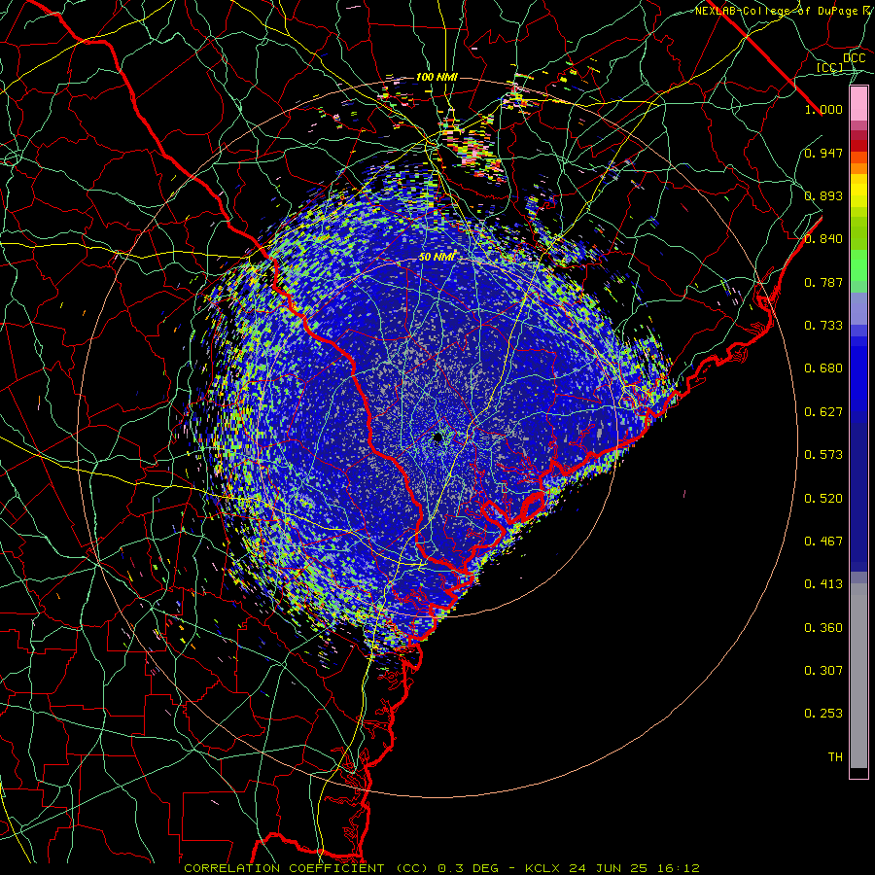This screenshot has width=875, height=875.
Task: Click the 24 JUN 25 date in caption
Action: (608, 868)
